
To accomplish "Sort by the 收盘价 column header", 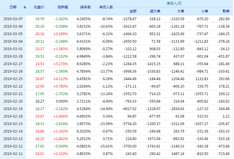I will (39, 7).
